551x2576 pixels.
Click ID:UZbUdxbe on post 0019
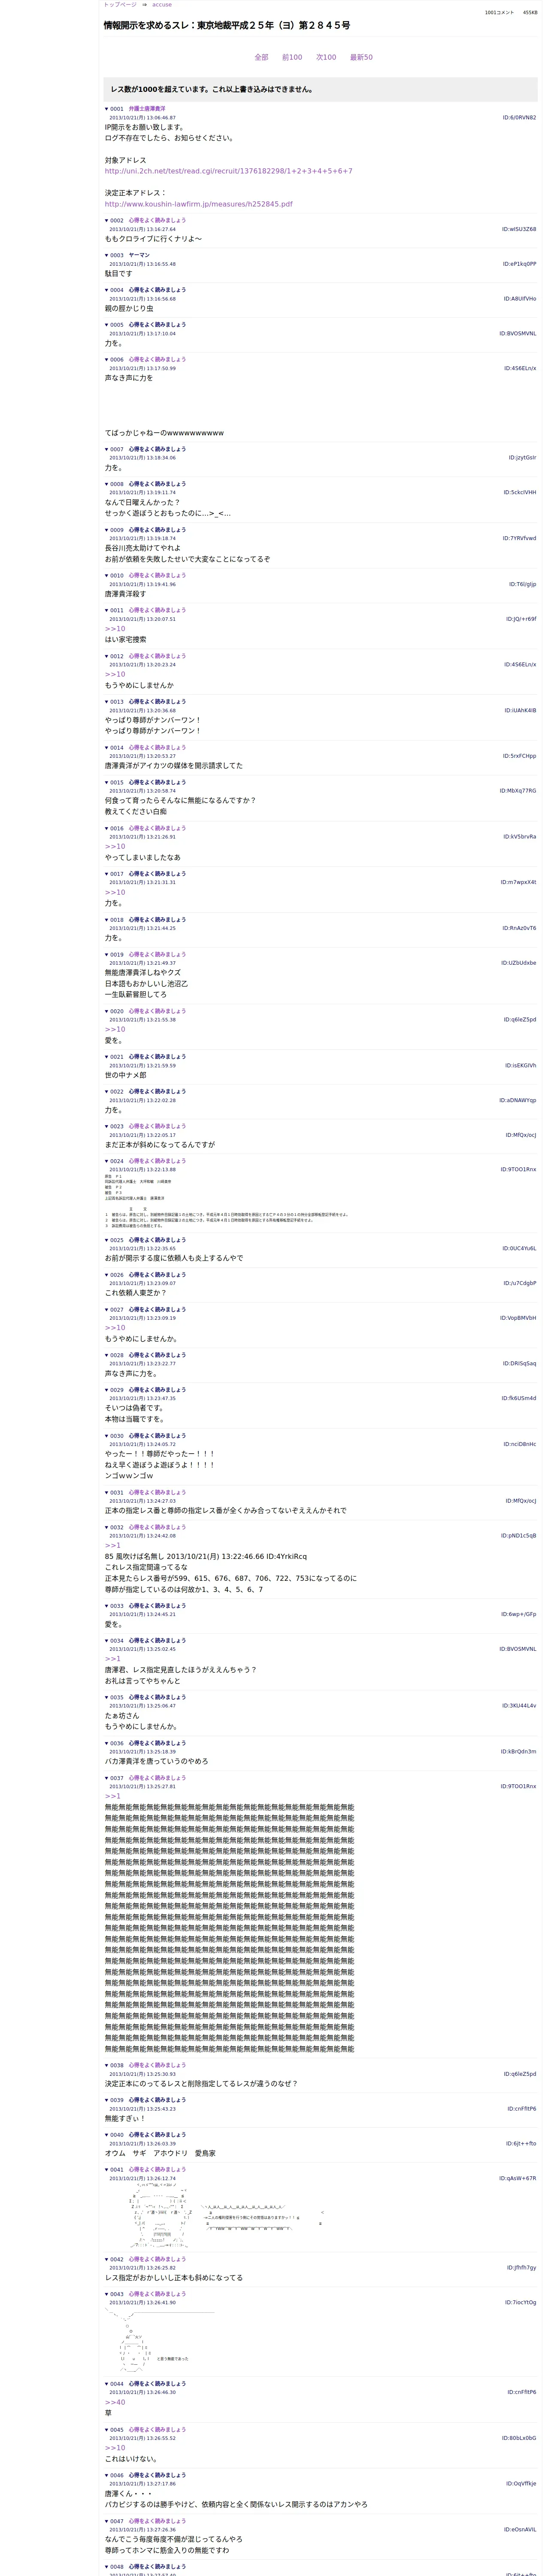(518, 963)
